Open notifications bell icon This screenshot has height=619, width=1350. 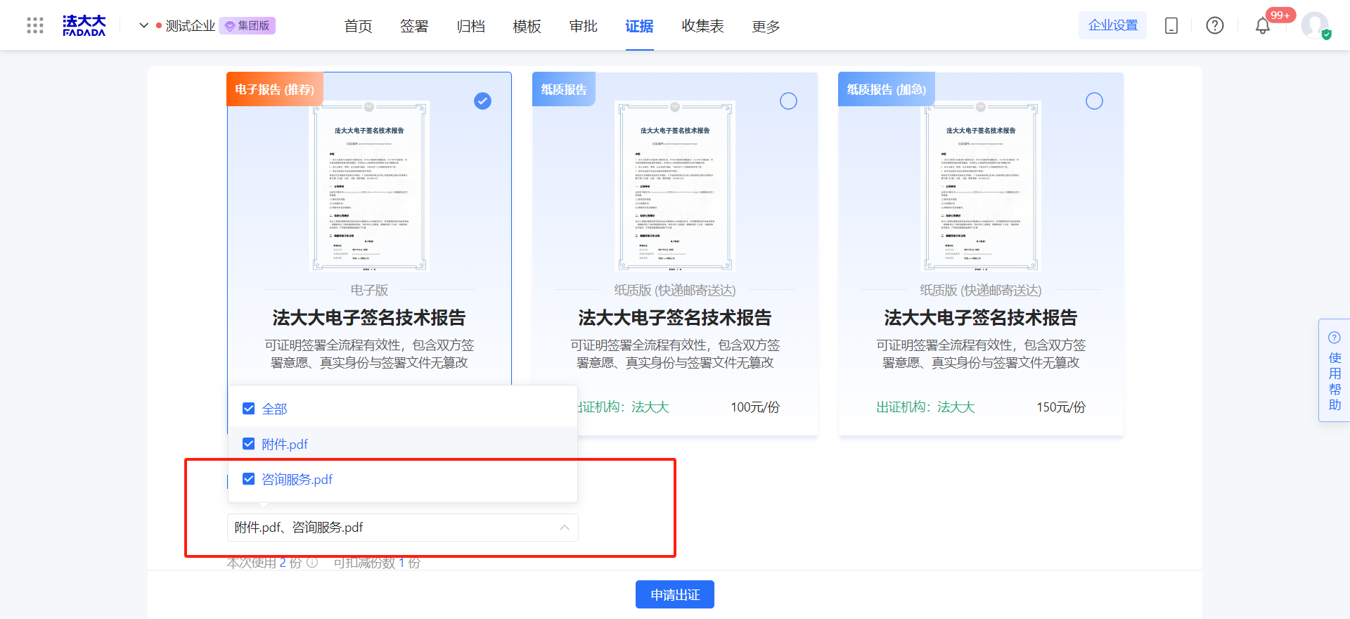pyautogui.click(x=1263, y=27)
